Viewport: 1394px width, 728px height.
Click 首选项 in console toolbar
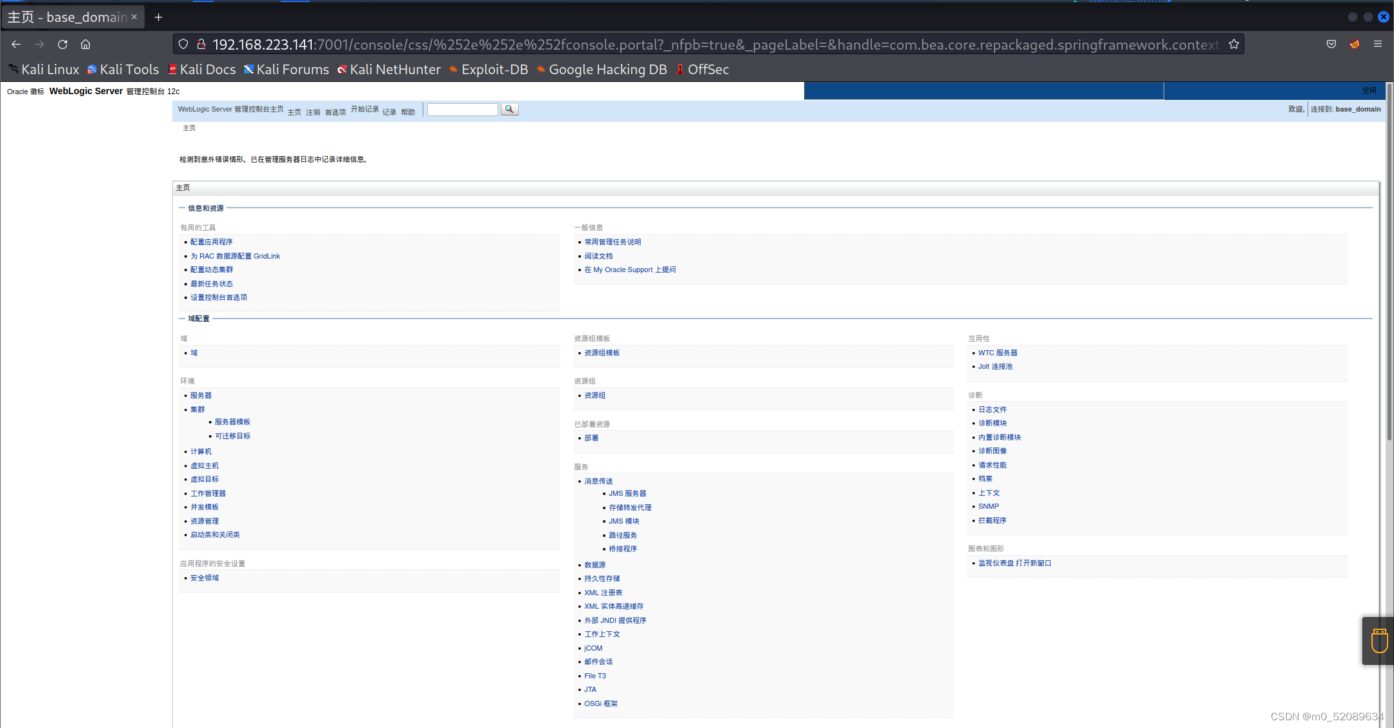335,112
